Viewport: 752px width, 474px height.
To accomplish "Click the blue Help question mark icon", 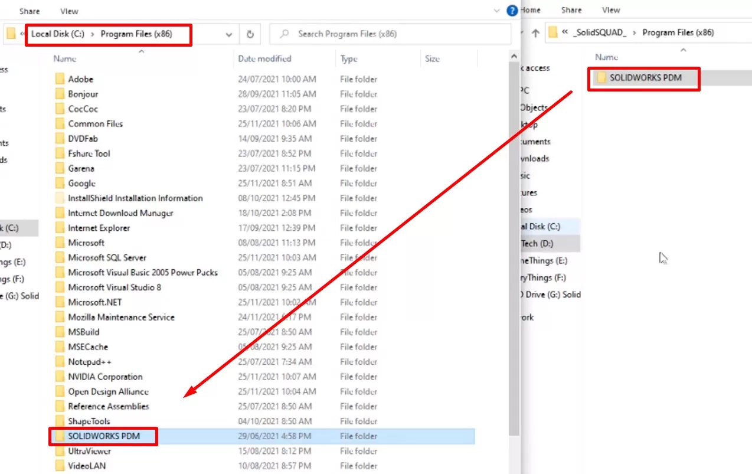I will click(512, 10).
